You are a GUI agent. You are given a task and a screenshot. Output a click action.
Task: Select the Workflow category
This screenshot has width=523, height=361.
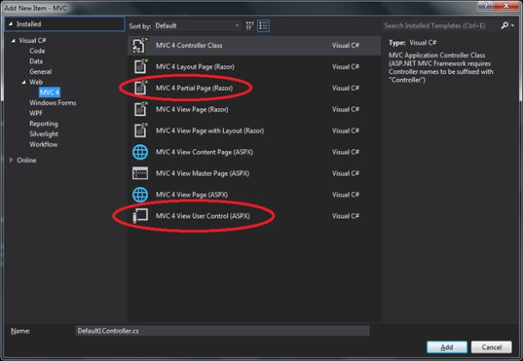tap(44, 144)
